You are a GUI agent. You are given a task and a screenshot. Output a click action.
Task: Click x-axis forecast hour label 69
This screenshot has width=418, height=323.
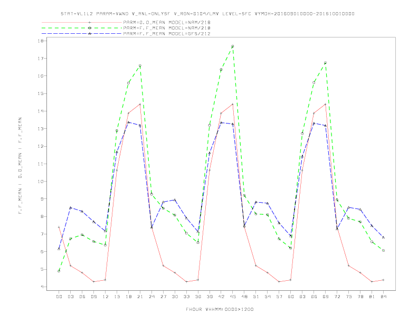pos(326,297)
